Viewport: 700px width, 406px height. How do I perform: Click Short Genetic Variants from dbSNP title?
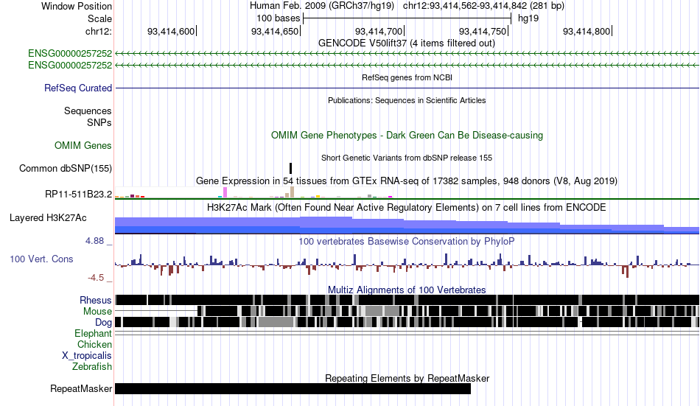coord(407,158)
